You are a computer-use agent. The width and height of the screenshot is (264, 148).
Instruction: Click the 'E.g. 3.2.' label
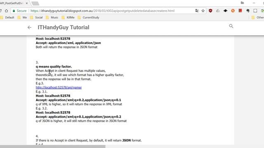pos(42,109)
